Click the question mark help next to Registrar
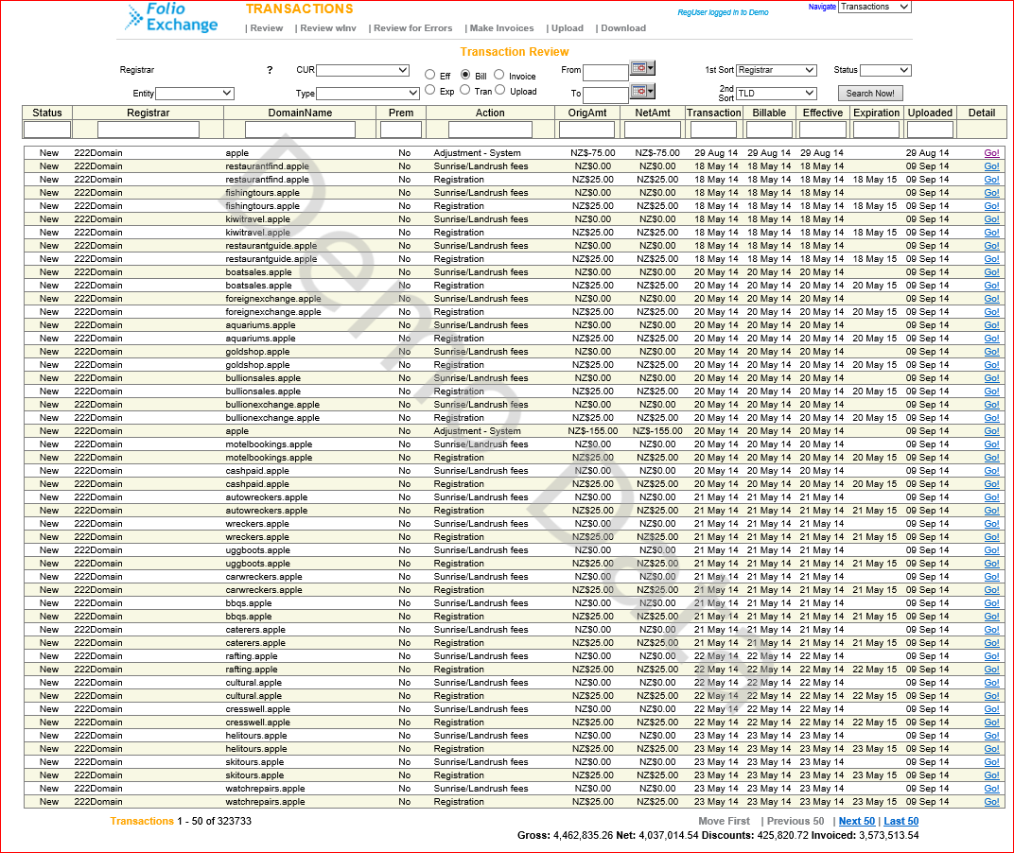The image size is (1014, 853). coord(270,70)
